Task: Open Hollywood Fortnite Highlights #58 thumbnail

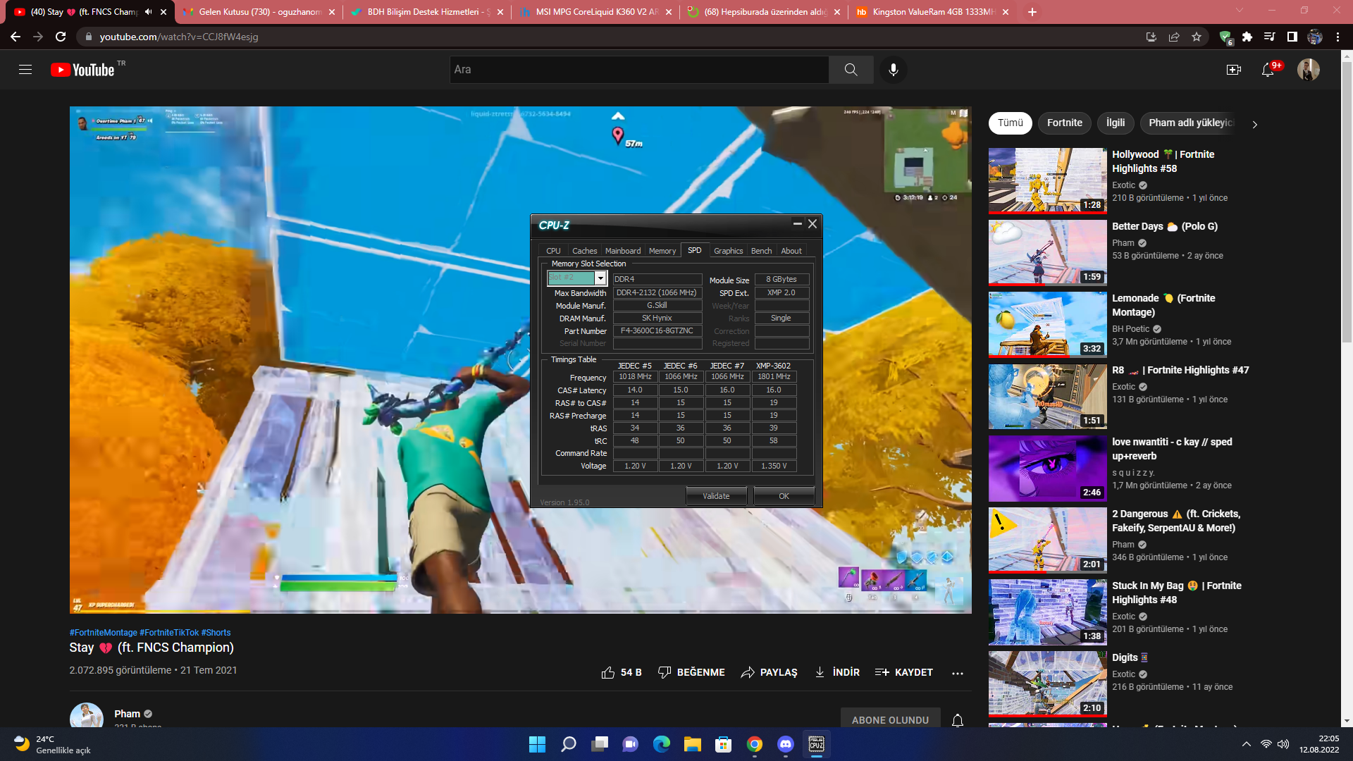Action: tap(1047, 180)
